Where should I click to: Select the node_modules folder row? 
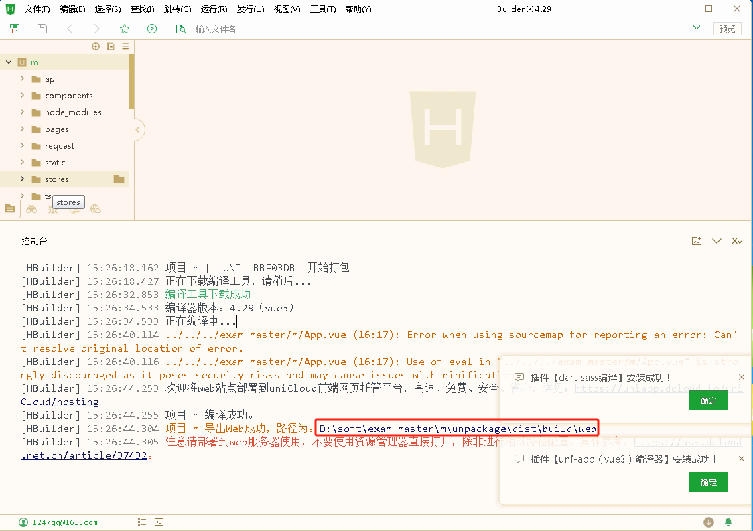click(x=64, y=112)
